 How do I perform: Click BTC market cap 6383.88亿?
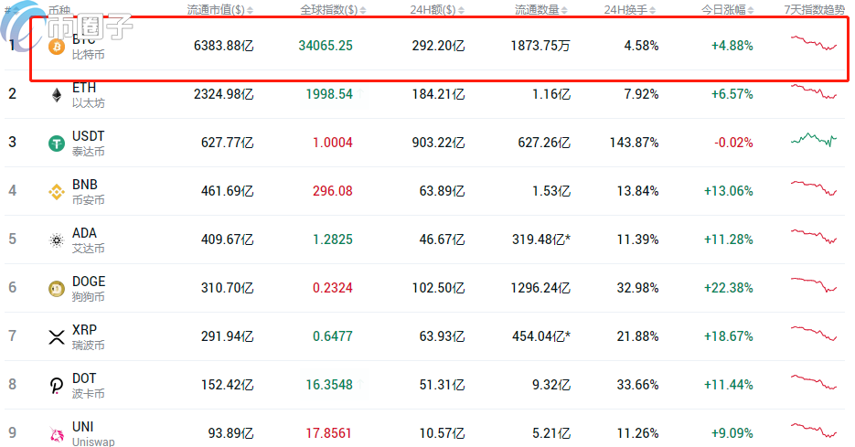click(224, 46)
